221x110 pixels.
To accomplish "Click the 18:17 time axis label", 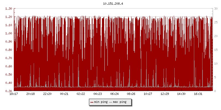I will click(x=14, y=94).
